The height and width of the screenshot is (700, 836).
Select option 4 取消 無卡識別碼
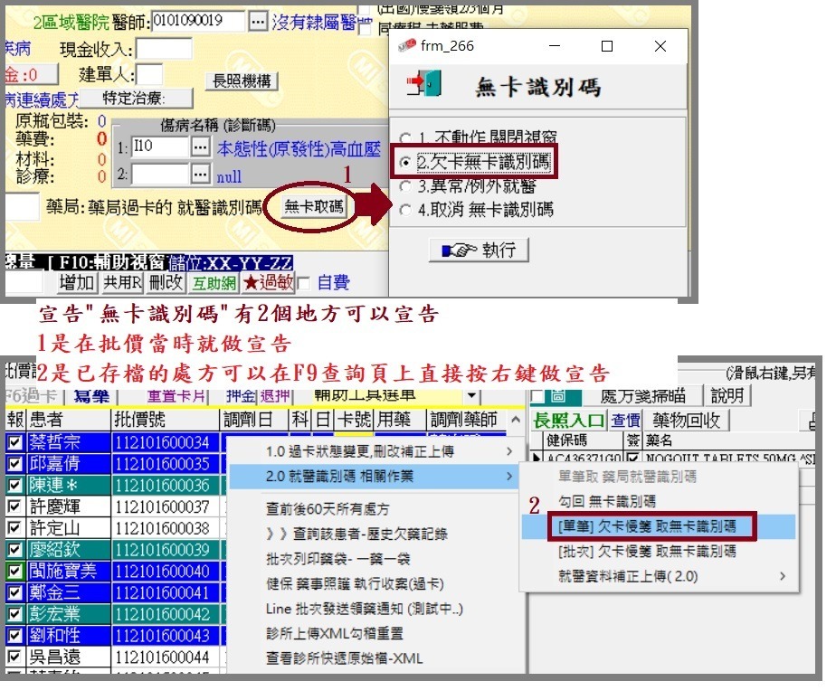(405, 210)
